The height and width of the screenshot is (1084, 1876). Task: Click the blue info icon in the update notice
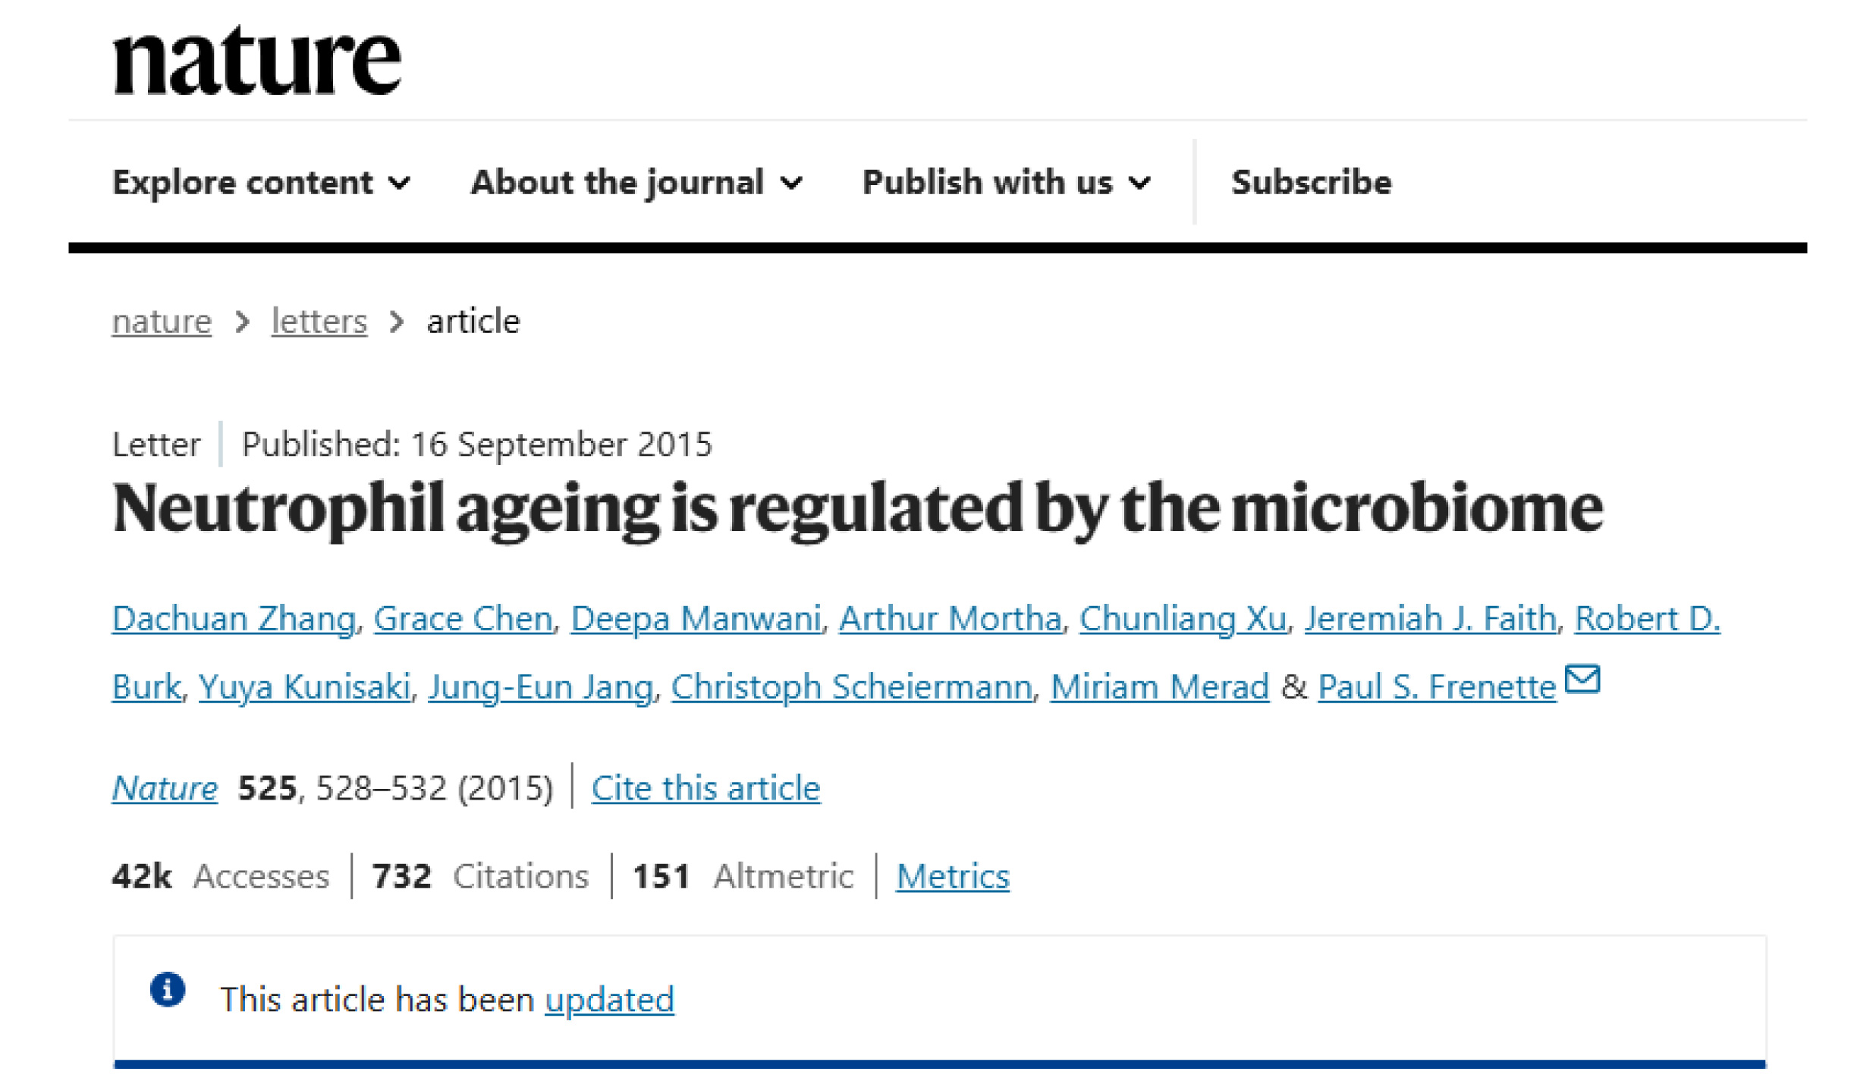tap(168, 989)
